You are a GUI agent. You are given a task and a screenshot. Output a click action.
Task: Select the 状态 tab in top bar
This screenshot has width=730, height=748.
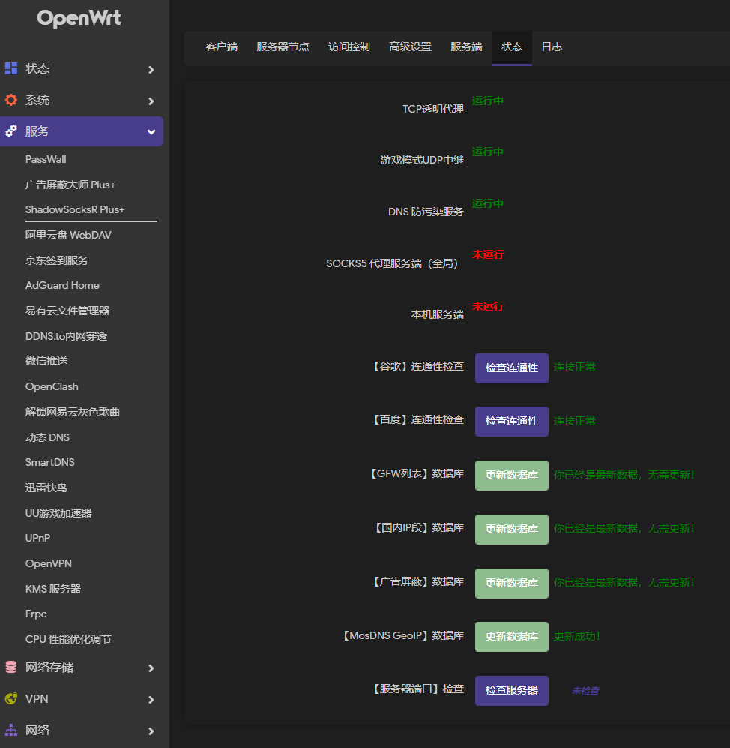(x=512, y=47)
